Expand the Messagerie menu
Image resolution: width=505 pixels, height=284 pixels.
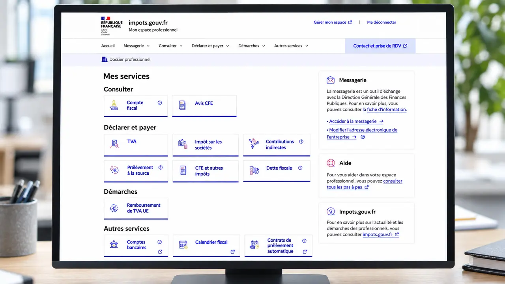coord(137,46)
